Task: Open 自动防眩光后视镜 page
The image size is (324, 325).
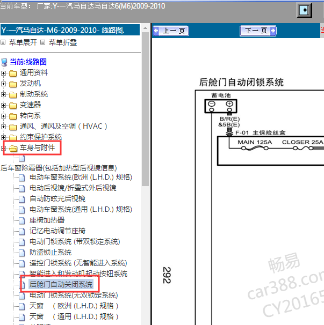Action: click(x=57, y=199)
